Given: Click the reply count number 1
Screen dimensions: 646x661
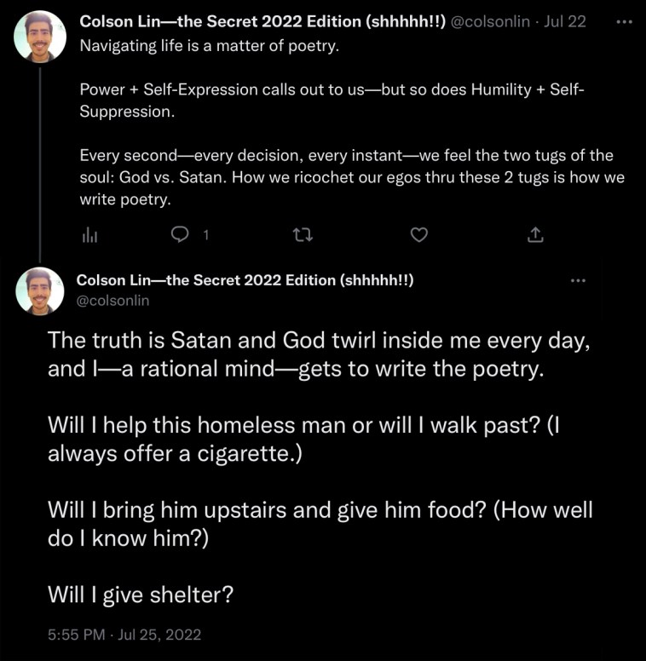Looking at the screenshot, I should pos(205,234).
